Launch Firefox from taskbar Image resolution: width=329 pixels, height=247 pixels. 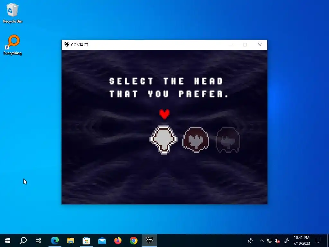118,241
